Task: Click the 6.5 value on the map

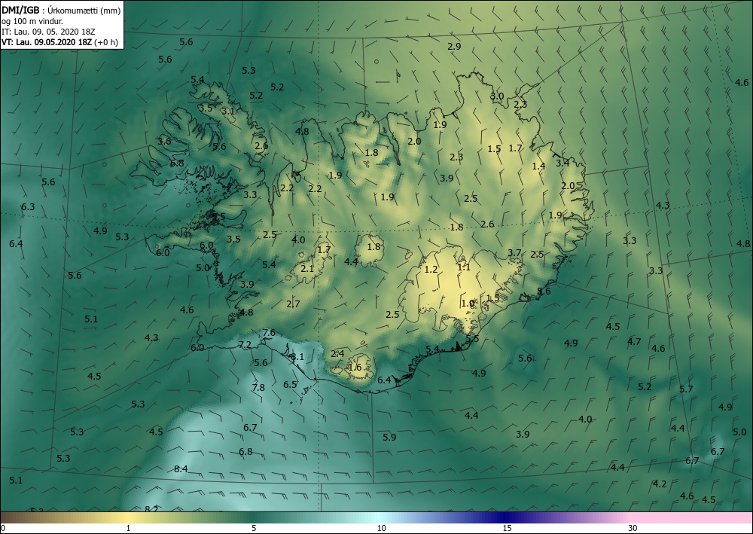Action: [290, 385]
